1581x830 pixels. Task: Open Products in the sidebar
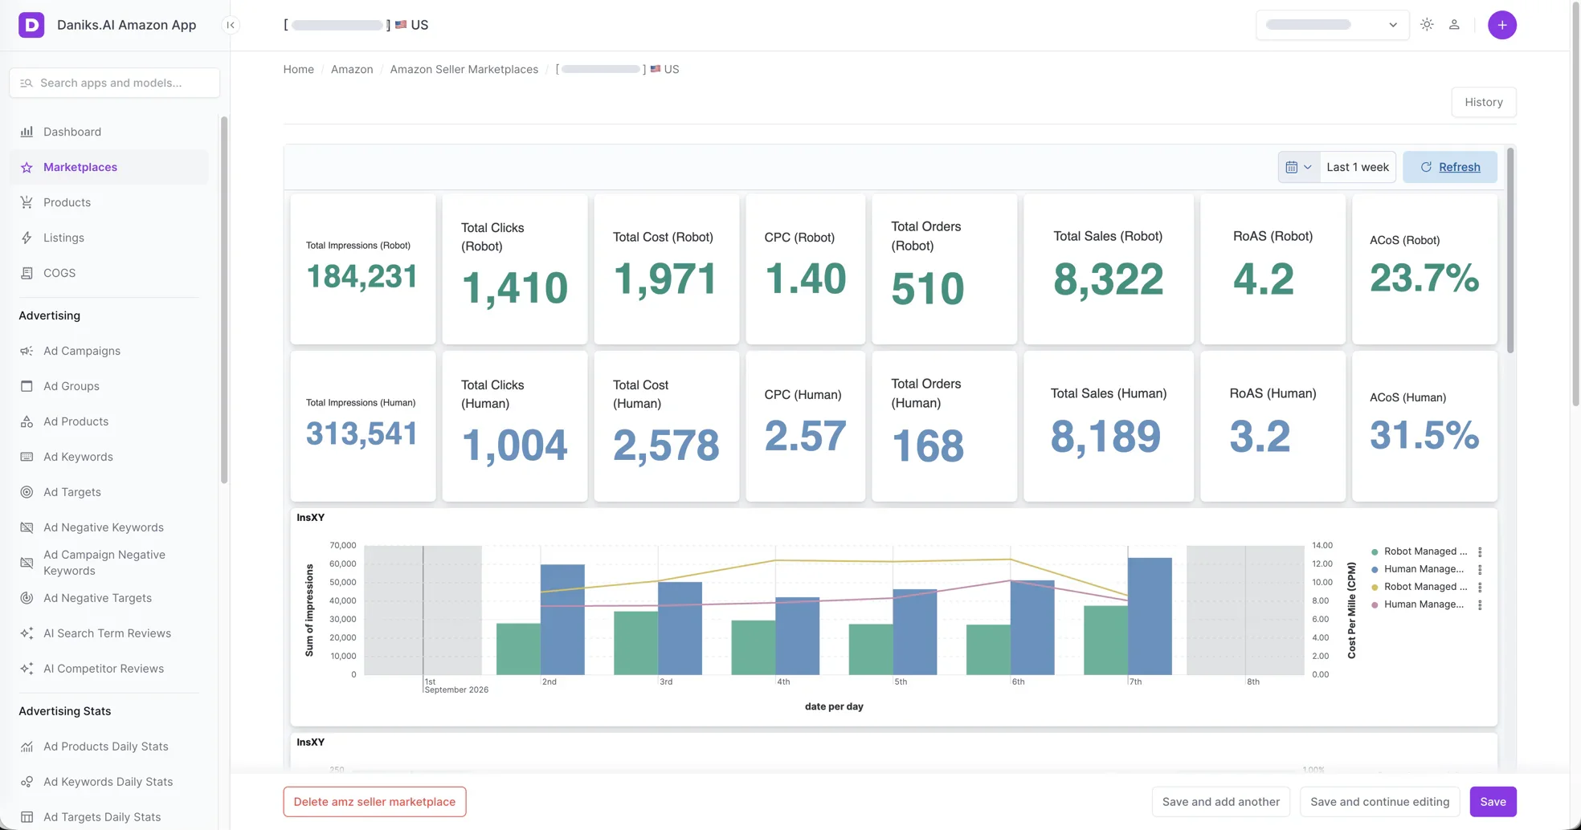[109, 202]
